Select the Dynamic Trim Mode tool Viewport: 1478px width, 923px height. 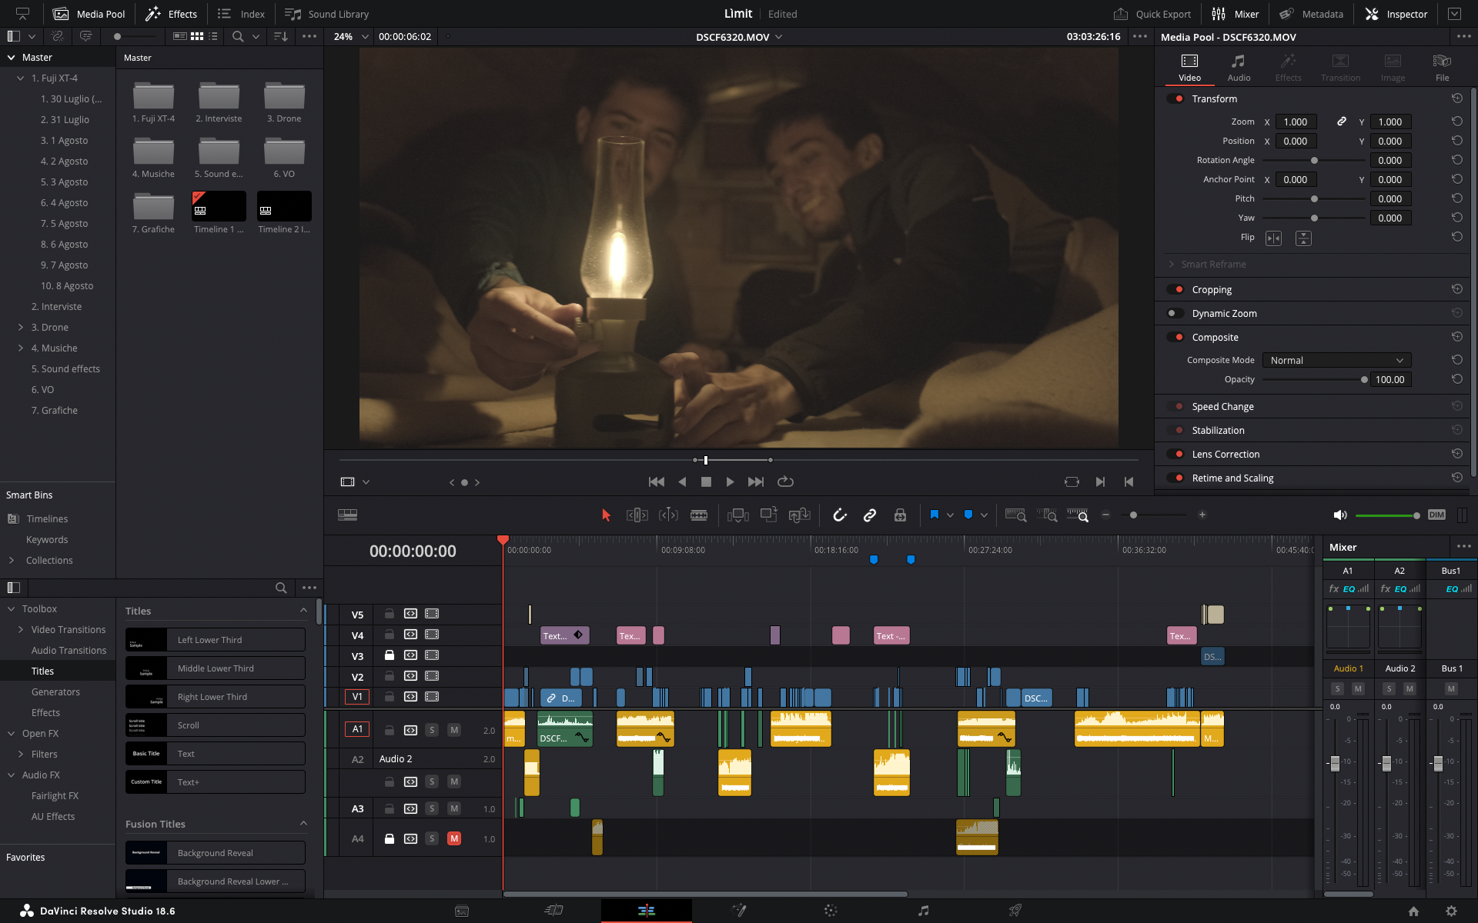tap(668, 515)
